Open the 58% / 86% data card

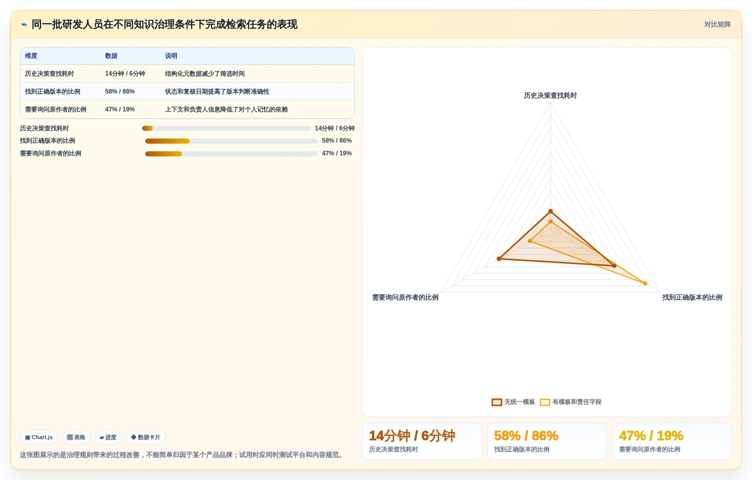click(547, 441)
